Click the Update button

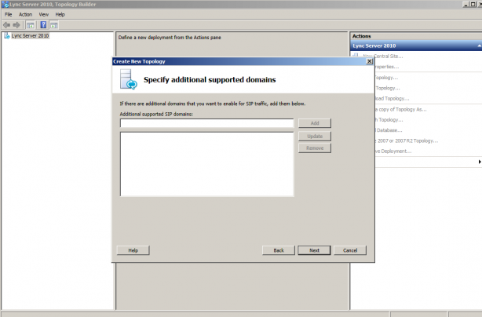click(315, 136)
